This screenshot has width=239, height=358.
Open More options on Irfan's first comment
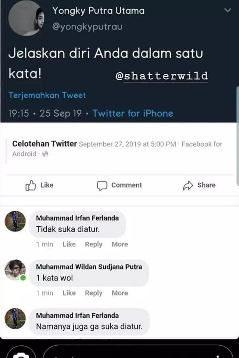(x=119, y=244)
